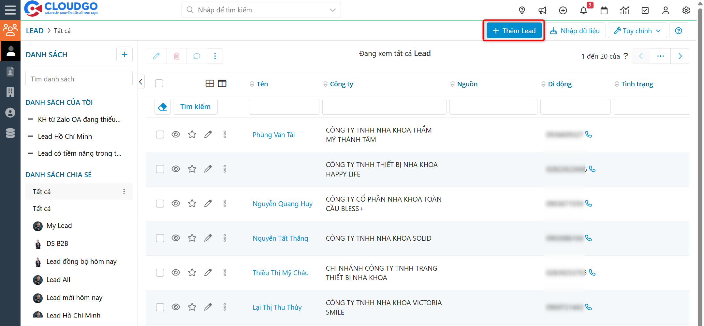The height and width of the screenshot is (326, 704).
Task: Open the announcements megaphone icon
Action: [x=542, y=11]
